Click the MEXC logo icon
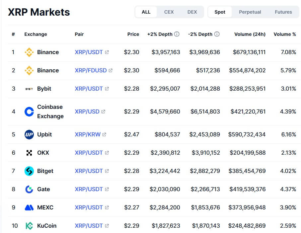Image resolution: width=301 pixels, height=233 pixels. [x=30, y=207]
